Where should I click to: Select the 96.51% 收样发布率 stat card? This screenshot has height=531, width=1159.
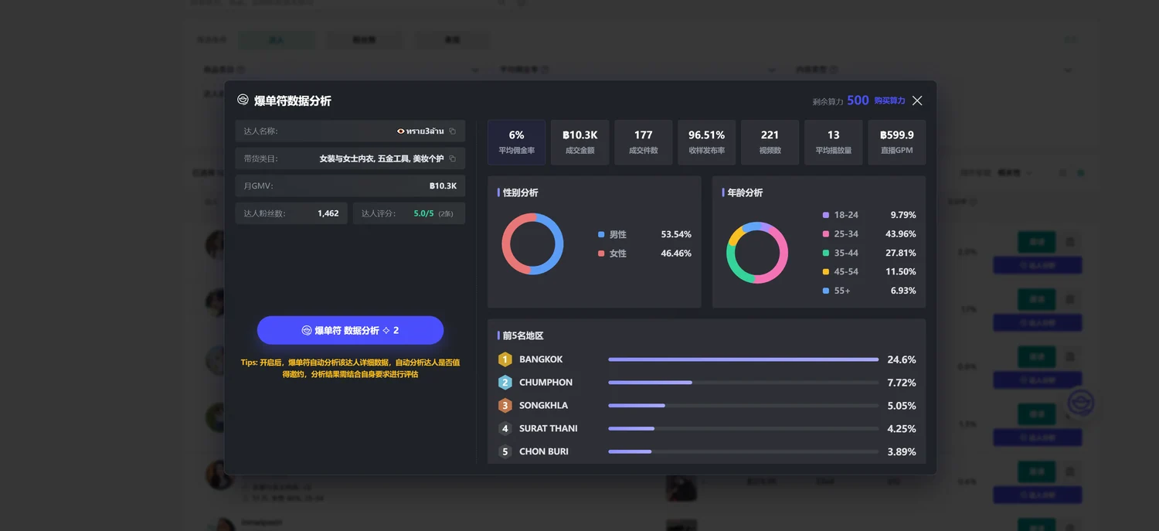point(706,142)
